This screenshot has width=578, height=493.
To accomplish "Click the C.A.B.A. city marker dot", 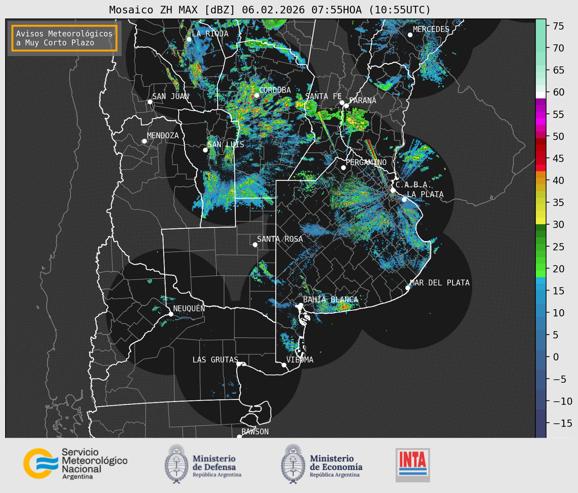I will (x=393, y=190).
